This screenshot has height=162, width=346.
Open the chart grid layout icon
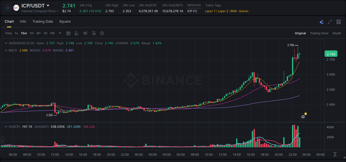tap(339, 22)
